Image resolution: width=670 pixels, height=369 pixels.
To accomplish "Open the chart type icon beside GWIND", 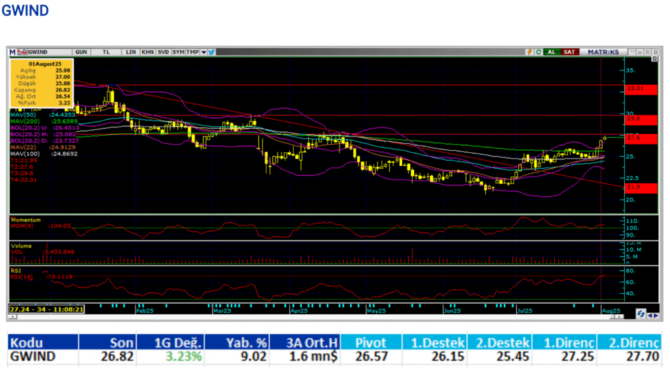I will [x=22, y=52].
